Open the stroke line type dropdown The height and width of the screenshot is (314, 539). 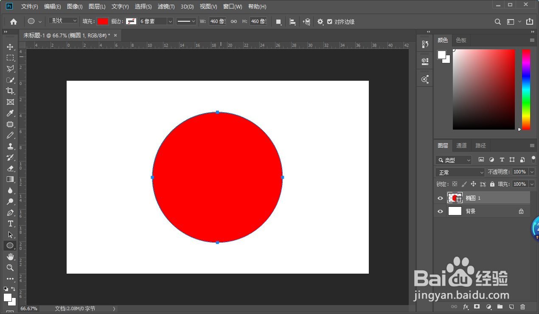[x=186, y=21]
